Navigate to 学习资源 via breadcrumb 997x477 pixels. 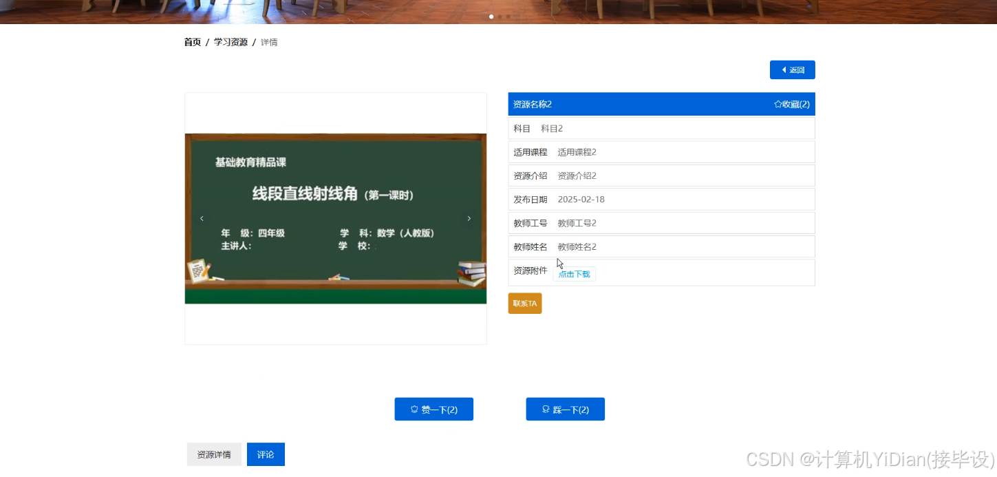pyautogui.click(x=231, y=42)
